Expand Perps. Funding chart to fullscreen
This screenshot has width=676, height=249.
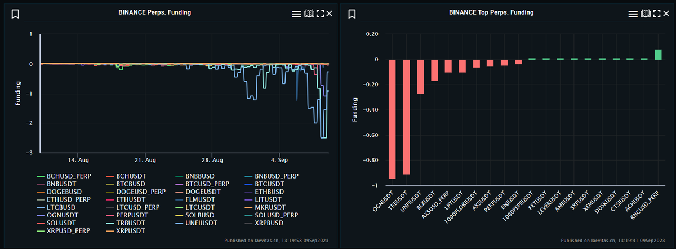click(x=320, y=14)
